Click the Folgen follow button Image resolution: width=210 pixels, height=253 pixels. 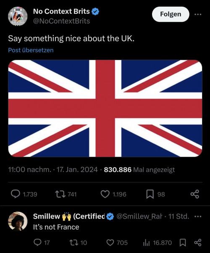click(x=171, y=14)
